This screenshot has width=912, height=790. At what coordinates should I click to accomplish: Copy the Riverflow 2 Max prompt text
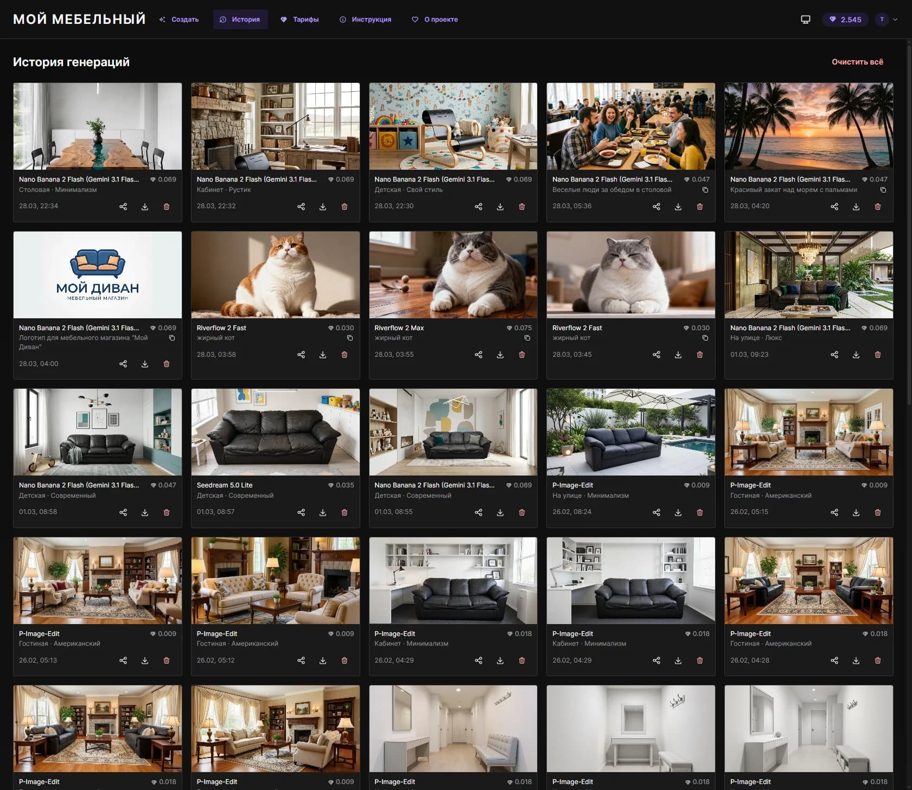(x=527, y=338)
